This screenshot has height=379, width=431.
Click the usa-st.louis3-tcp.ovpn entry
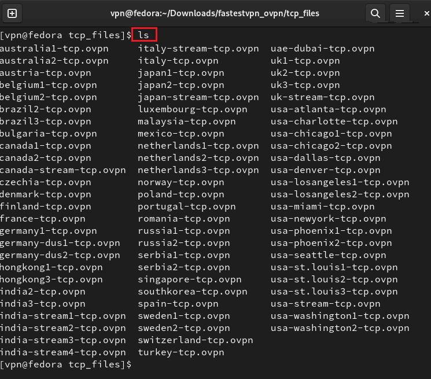coord(334,292)
